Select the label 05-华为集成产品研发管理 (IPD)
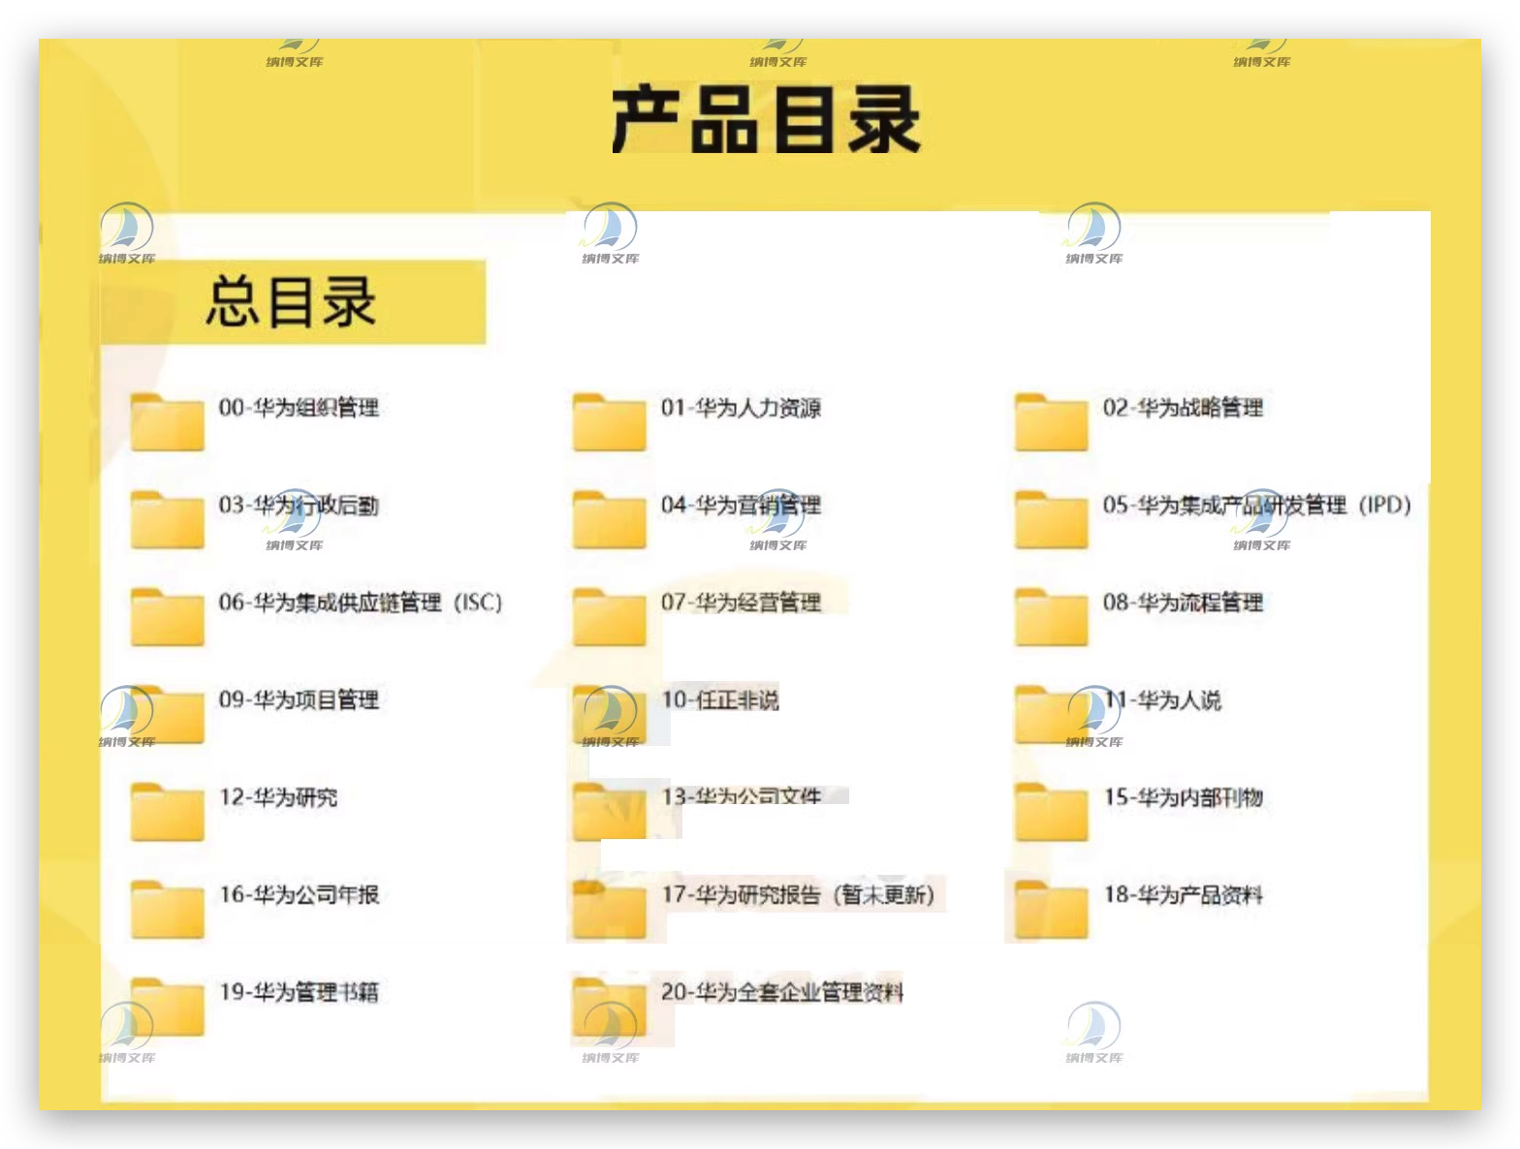The height and width of the screenshot is (1149, 1520). (x=1256, y=505)
